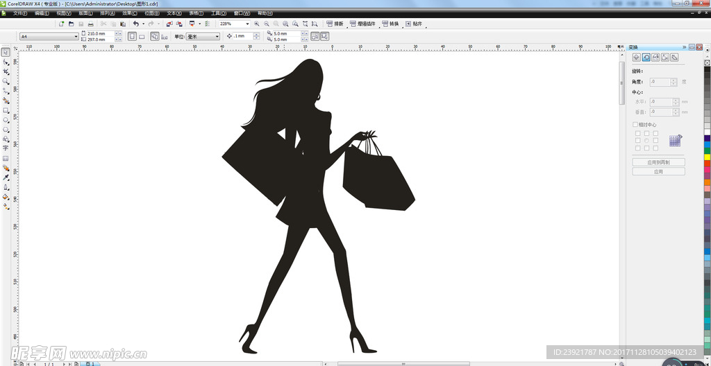The image size is (711, 366).
Task: Toggle landscape page orientation
Action: click(142, 36)
